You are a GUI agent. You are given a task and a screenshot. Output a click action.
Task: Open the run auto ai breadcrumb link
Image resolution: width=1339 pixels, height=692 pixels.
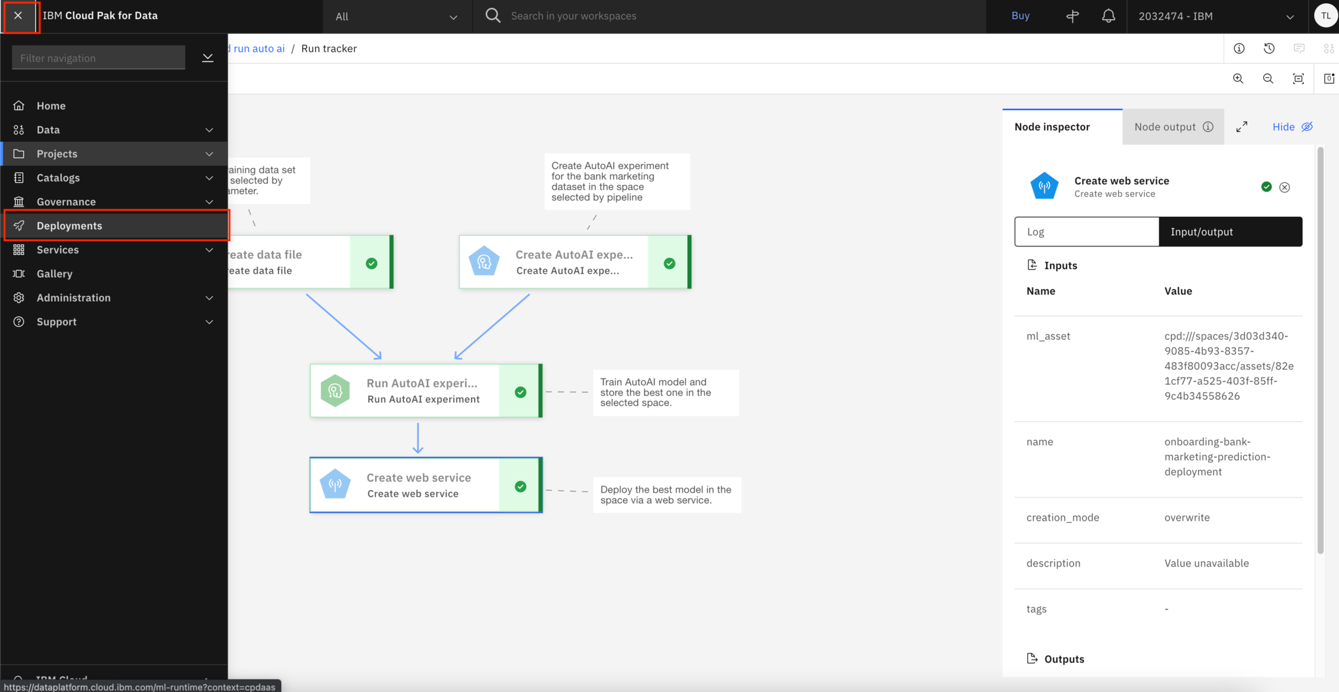click(x=257, y=48)
